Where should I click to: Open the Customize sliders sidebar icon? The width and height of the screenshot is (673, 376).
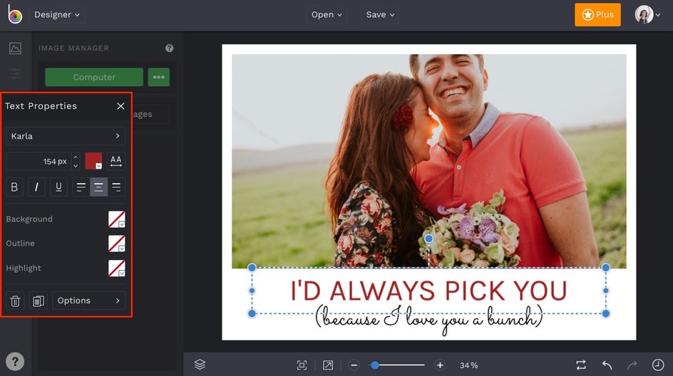15,73
